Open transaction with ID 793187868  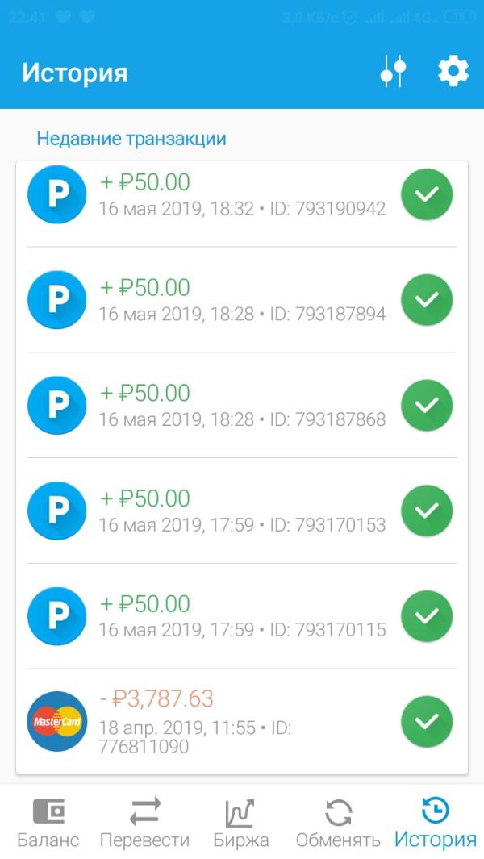click(x=242, y=406)
